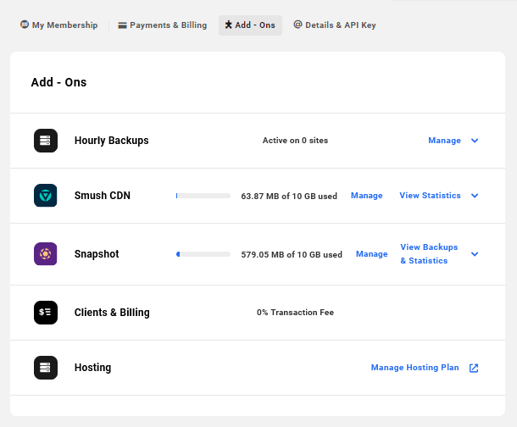Expand the Snapshot row chevron
The width and height of the screenshot is (517, 427).
475,254
